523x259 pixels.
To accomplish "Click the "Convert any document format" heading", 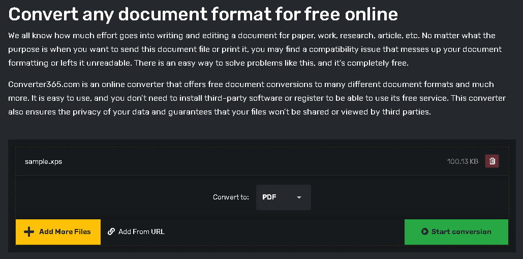I will point(203,14).
